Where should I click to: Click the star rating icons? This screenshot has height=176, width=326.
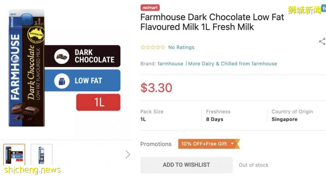[x=153, y=47]
